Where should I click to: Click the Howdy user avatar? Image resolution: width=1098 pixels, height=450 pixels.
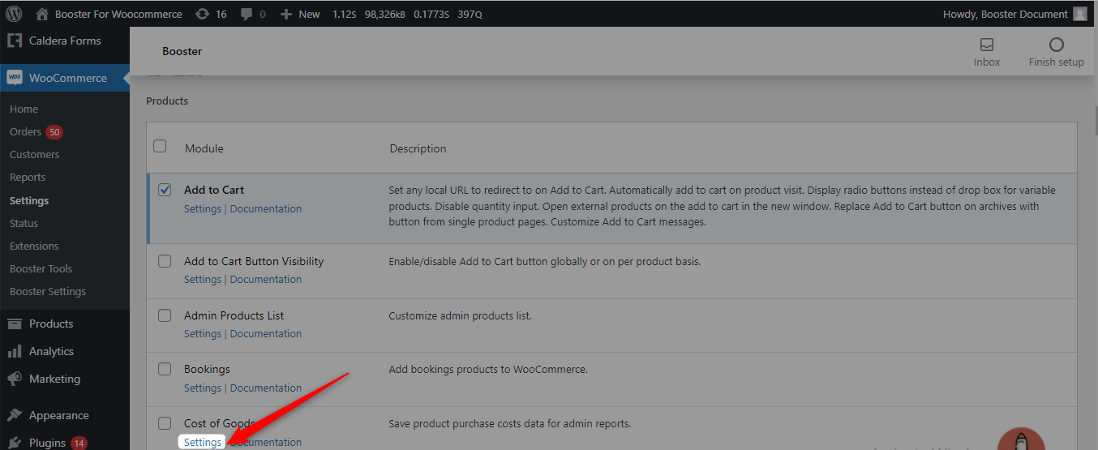pos(1079,14)
